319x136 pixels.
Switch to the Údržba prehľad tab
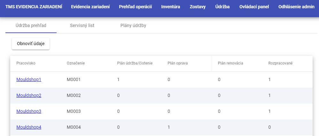click(31, 26)
